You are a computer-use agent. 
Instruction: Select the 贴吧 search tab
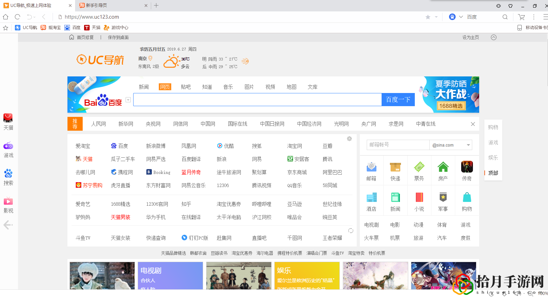point(186,87)
